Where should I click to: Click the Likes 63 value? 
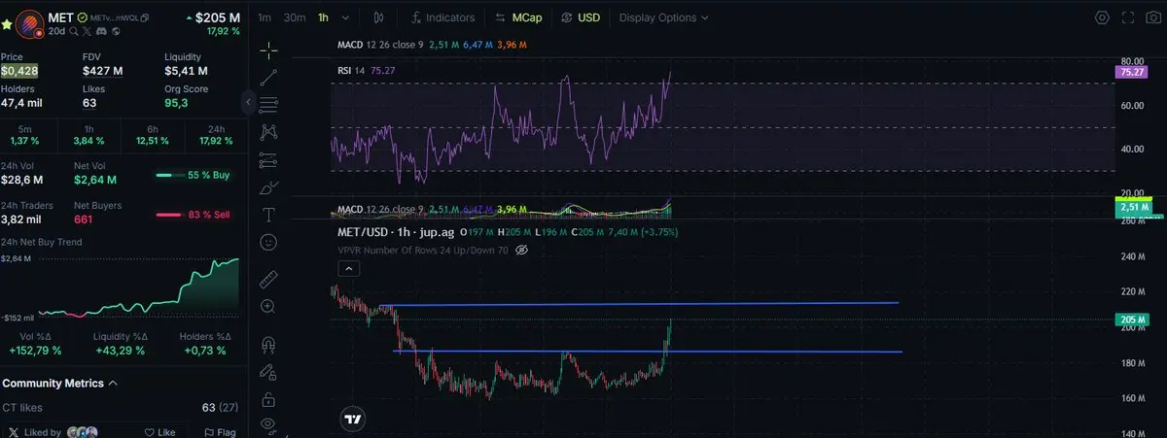tap(89, 102)
